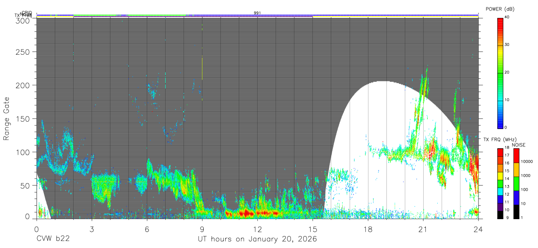Click the 18 hour tick on the UT axis
The width and height of the screenshot is (538, 248).
pyautogui.click(x=368, y=229)
